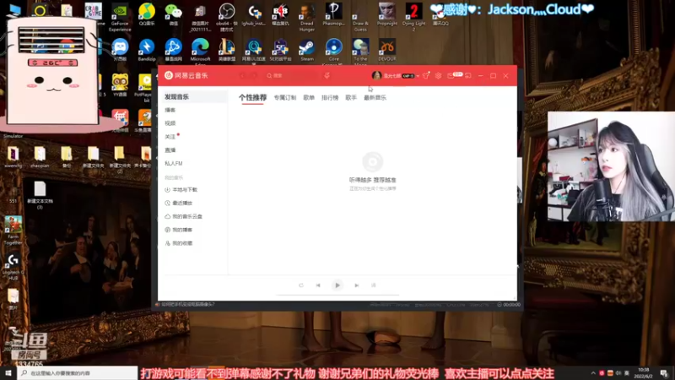Open 英雄联盟 League of Legends shortcut
675x380 pixels.
[x=227, y=50]
